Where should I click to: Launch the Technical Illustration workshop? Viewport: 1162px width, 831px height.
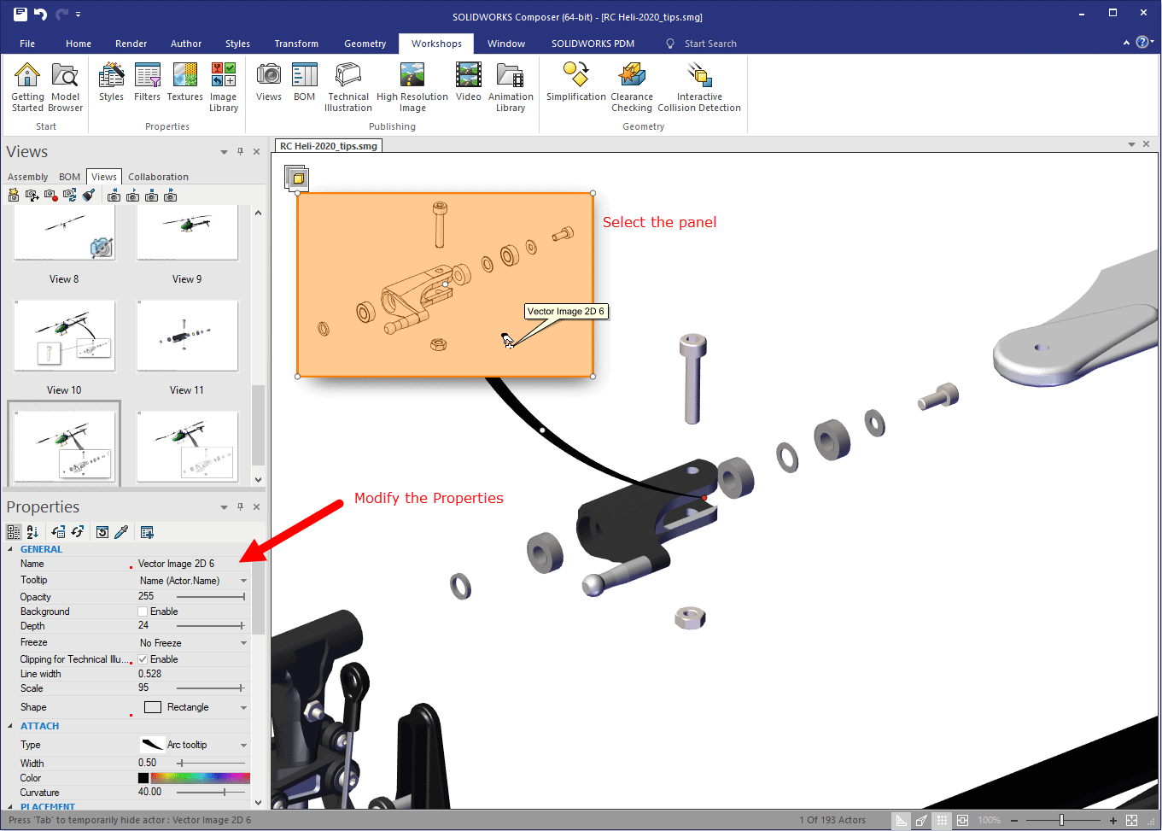pos(348,86)
